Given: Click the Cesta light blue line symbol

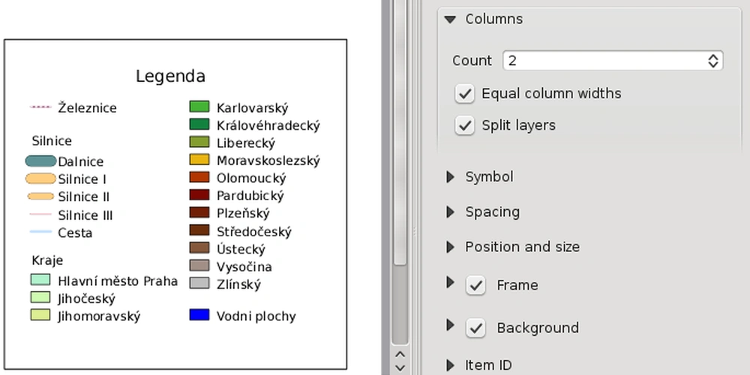Looking at the screenshot, I should (x=40, y=232).
